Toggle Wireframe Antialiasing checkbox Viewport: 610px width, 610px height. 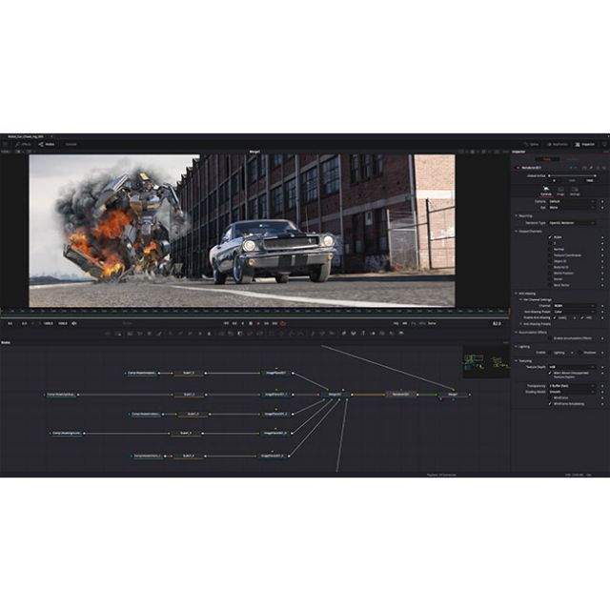[550, 404]
